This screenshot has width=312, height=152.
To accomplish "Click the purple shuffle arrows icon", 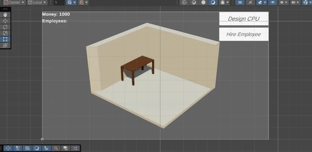I will coord(75,148).
